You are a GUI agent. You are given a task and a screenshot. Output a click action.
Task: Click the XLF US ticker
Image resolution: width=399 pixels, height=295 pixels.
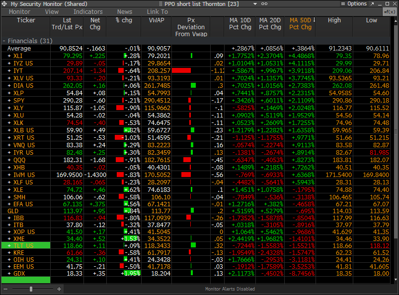(x=23, y=182)
